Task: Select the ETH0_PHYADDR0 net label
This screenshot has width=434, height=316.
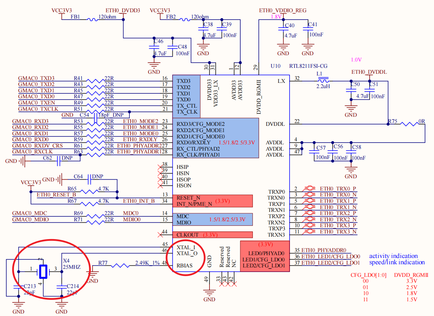Action: 323,250
